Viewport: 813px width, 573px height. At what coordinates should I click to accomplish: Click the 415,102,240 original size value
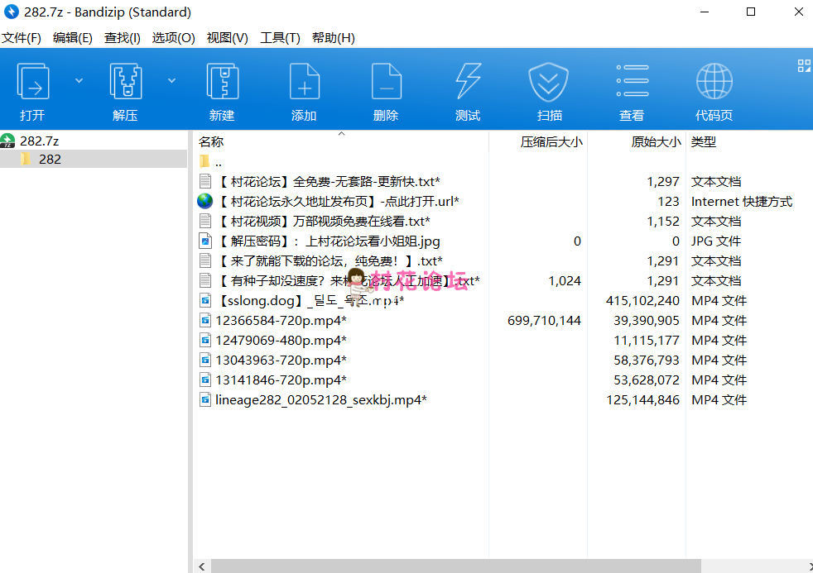[642, 300]
